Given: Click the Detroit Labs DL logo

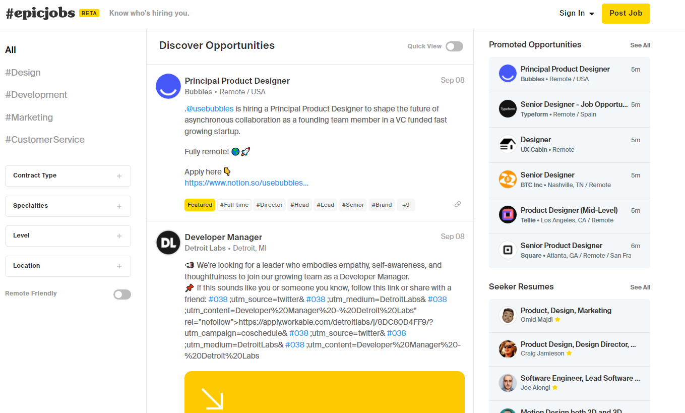Looking at the screenshot, I should point(168,243).
